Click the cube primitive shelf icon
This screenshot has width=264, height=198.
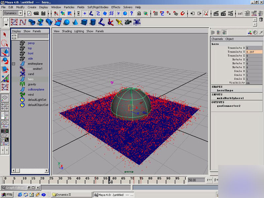tap(84, 22)
